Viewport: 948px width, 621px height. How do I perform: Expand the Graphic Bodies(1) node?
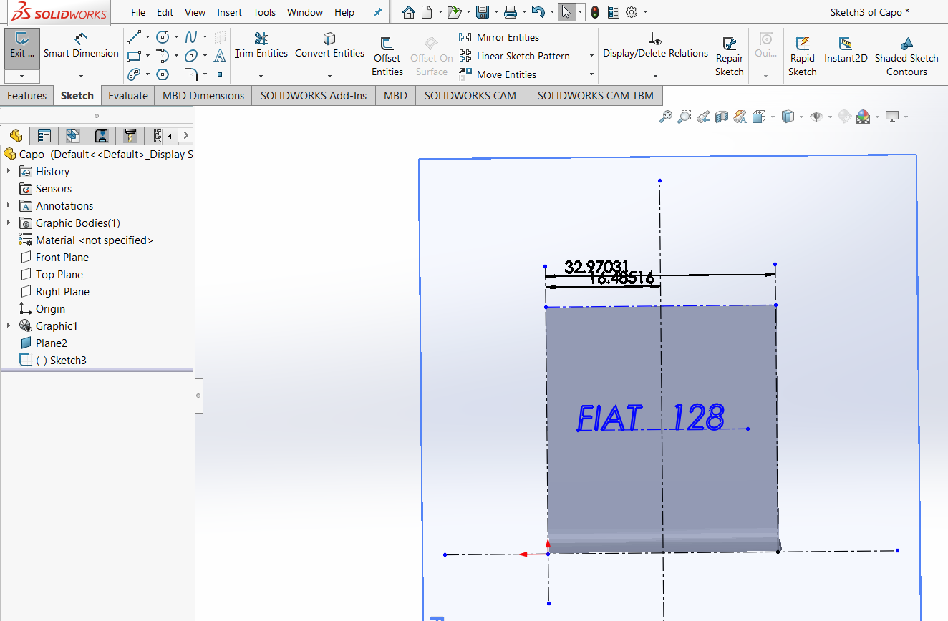tap(9, 223)
